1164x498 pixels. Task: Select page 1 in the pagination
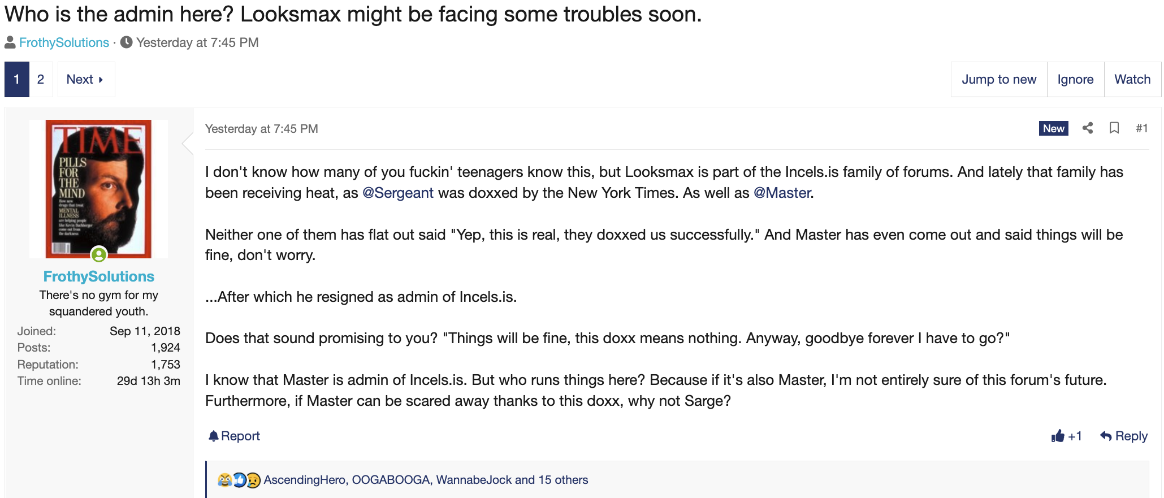[x=17, y=79]
